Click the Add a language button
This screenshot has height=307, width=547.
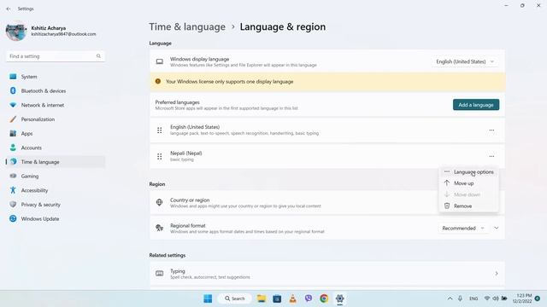point(476,105)
